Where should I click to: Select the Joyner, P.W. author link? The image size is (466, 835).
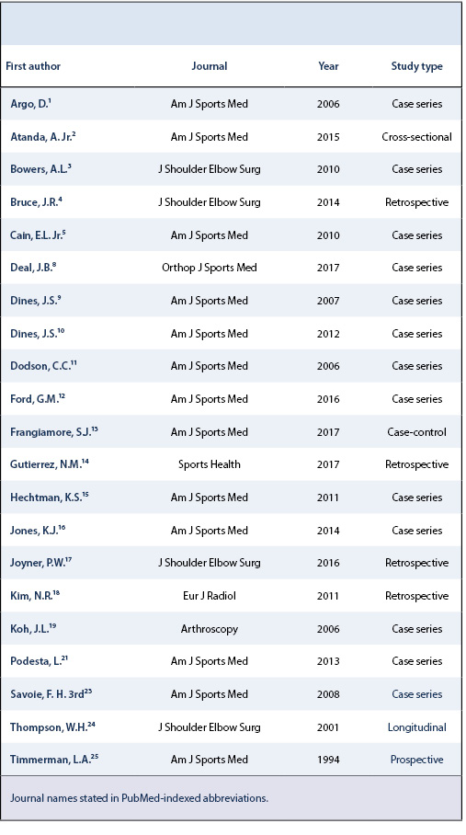(x=40, y=564)
